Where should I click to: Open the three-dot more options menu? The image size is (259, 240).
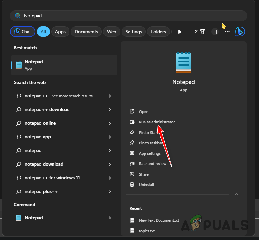point(227,32)
